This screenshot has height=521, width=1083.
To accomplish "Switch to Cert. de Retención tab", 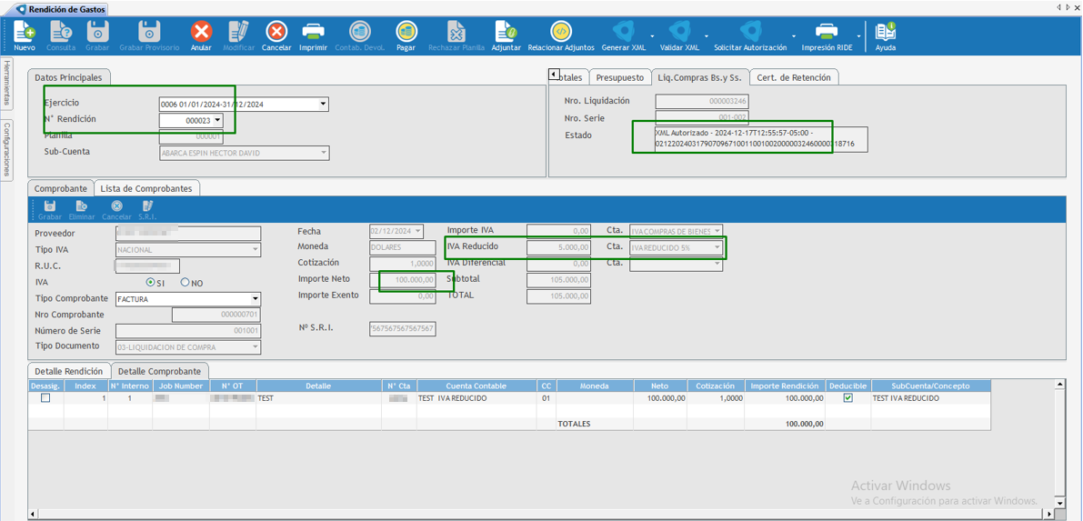I will click(794, 78).
